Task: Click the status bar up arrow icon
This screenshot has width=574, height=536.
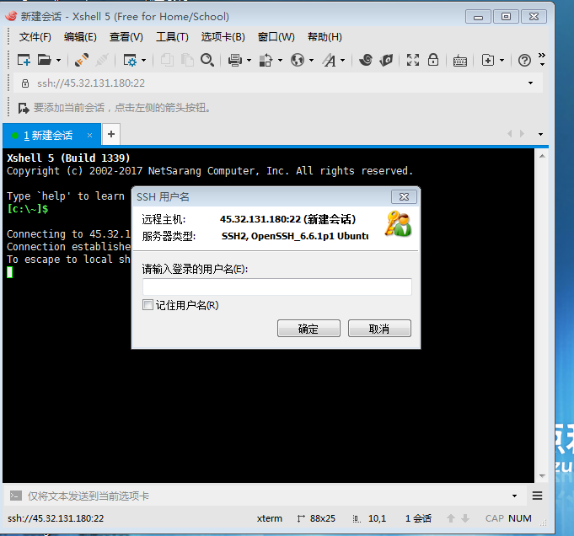Action: click(x=451, y=518)
